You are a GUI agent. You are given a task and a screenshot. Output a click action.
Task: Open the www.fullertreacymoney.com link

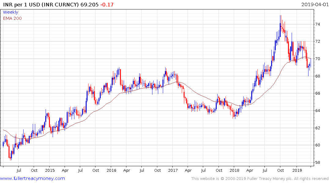tap(32, 178)
